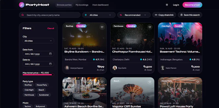Click the people icon beside 27 left
Screen dimensions: 219x108
tap(98, 70)
